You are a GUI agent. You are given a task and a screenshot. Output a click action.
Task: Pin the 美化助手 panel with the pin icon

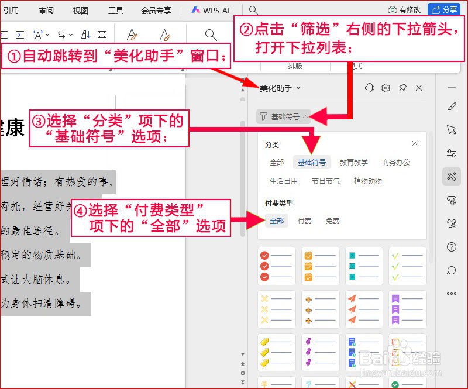tap(402, 88)
